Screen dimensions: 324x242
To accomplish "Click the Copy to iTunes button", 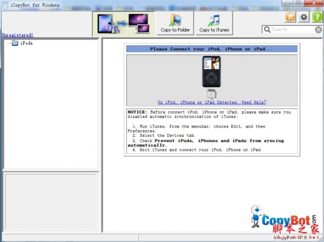I will [x=214, y=23].
